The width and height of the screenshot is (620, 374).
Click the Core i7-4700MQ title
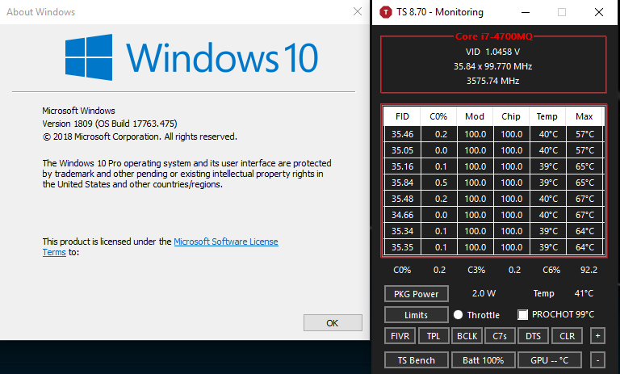(x=494, y=36)
